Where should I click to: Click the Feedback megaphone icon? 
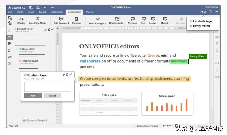coord(10,57)
